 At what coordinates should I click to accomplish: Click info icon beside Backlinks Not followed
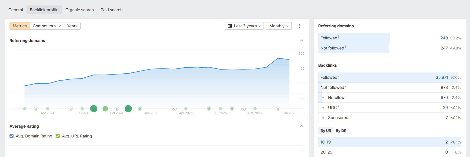coord(346,86)
